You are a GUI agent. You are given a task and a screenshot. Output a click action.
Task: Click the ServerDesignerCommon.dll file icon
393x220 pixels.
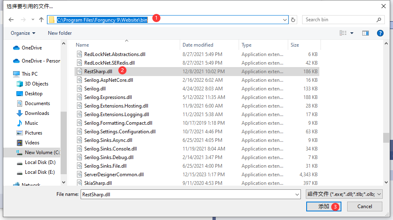pyautogui.click(x=79, y=175)
